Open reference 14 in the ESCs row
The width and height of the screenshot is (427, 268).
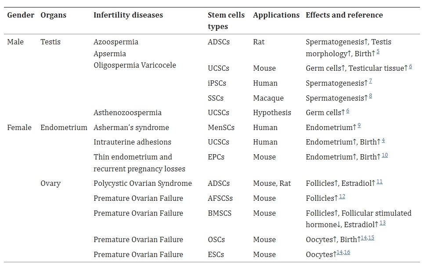coord(339,253)
